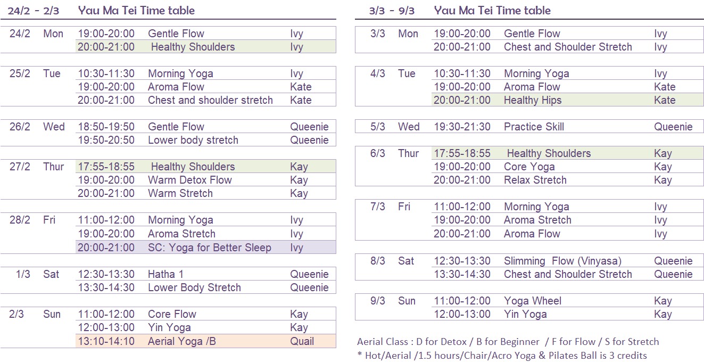This screenshot has width=704, height=362.
Task: Click the Healthy Shoulders 17:55-18:55 on 27/2
Action: tap(206, 167)
